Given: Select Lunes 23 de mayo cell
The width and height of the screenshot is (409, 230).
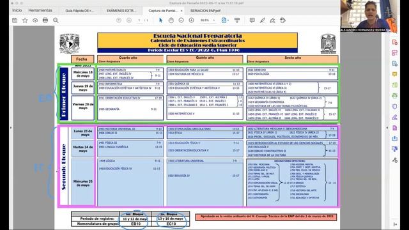Looking at the screenshot, I should tap(83, 133).
